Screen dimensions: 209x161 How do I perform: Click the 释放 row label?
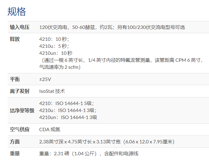tap(15, 39)
